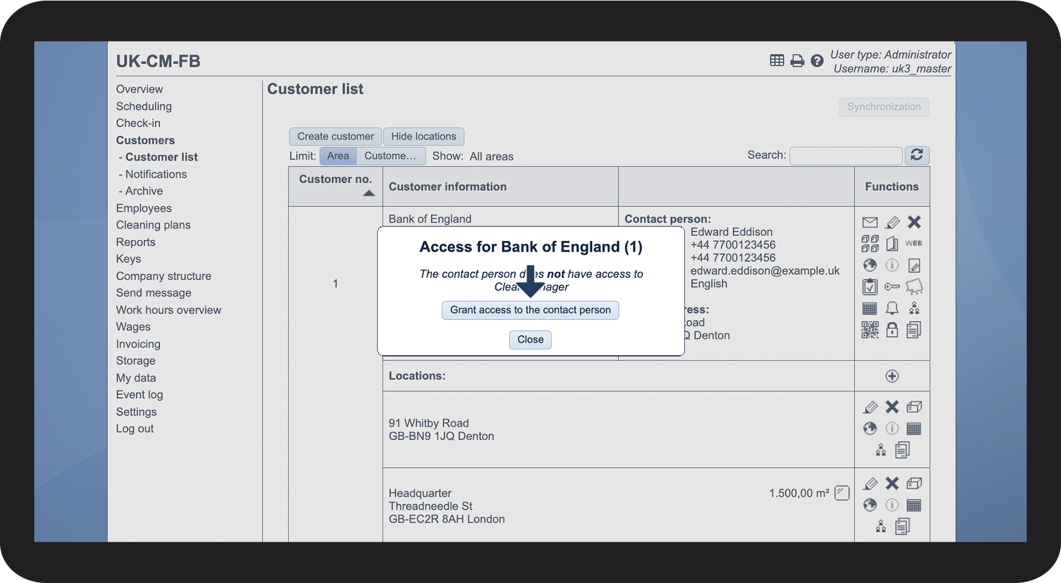The image size is (1061, 583).
Task: Open help via the question mark icon
Action: pos(817,61)
